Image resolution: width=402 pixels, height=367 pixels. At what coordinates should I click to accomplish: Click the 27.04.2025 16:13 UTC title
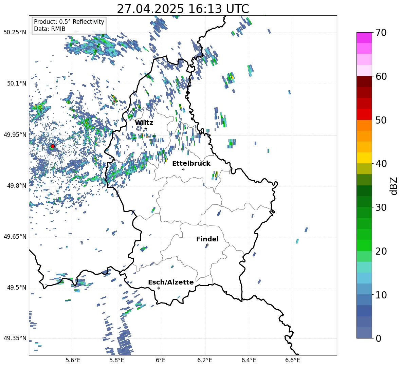[183, 9]
